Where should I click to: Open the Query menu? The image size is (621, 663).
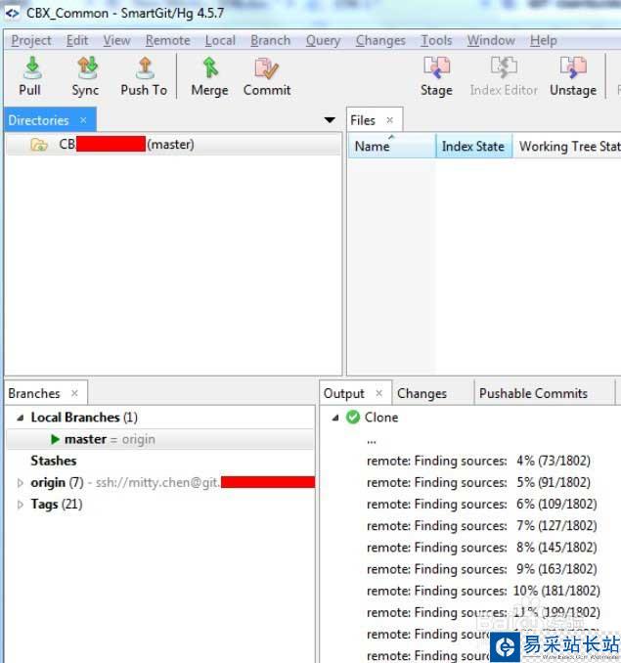pos(323,41)
